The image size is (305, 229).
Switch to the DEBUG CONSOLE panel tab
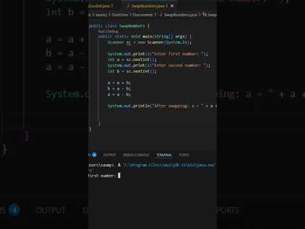[136, 155]
